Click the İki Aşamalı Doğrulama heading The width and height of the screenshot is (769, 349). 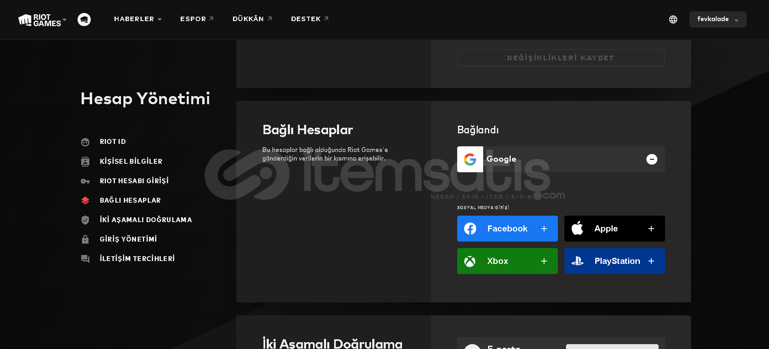tap(333, 343)
